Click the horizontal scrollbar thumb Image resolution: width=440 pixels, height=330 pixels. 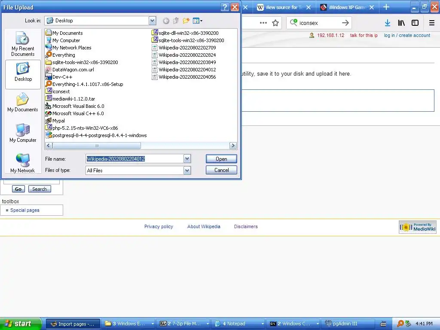97,146
